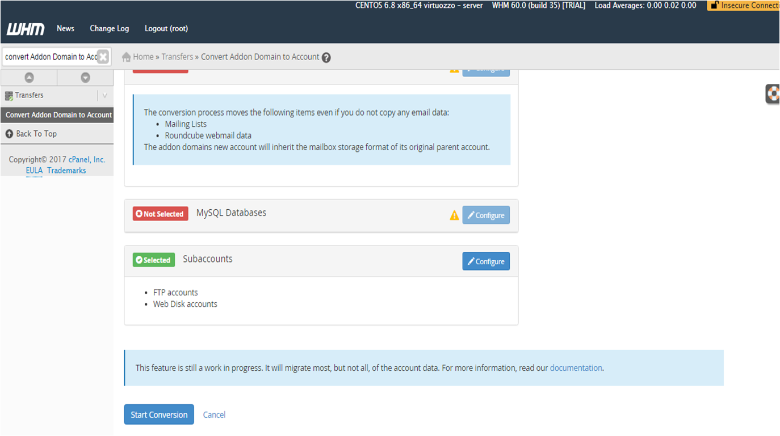Click the Not Selected badge for MySQL Databases

click(x=161, y=214)
